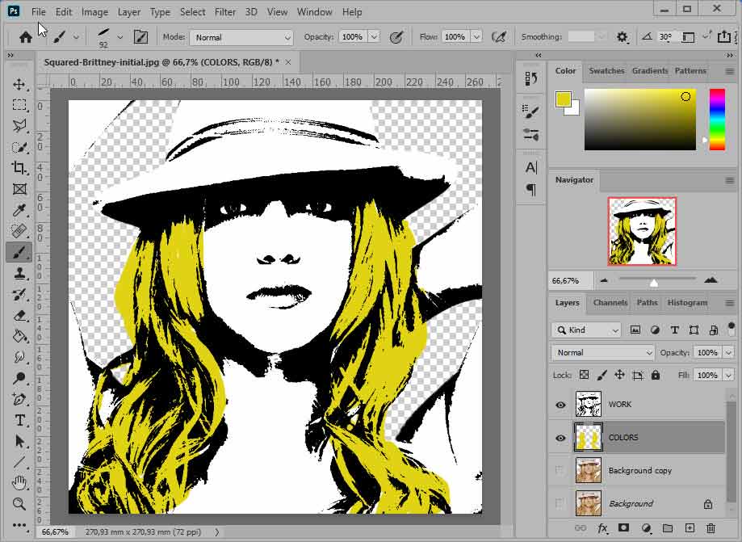Toggle pressure for opacity button
This screenshot has height=542, width=742.
pyautogui.click(x=396, y=37)
